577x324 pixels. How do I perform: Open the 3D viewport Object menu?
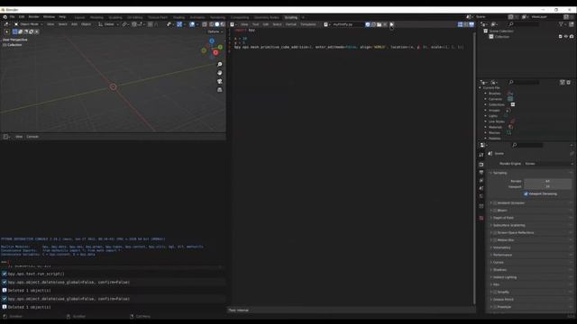tap(87, 24)
